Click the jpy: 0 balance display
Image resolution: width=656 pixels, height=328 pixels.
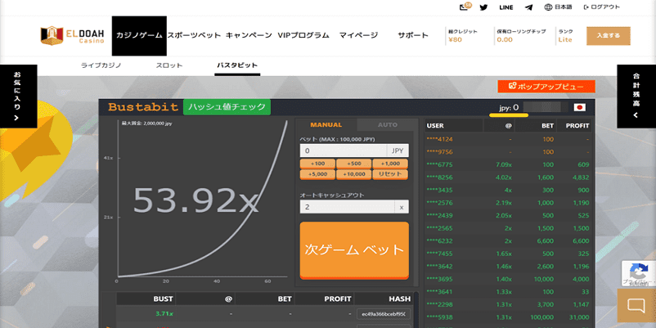pyautogui.click(x=509, y=107)
